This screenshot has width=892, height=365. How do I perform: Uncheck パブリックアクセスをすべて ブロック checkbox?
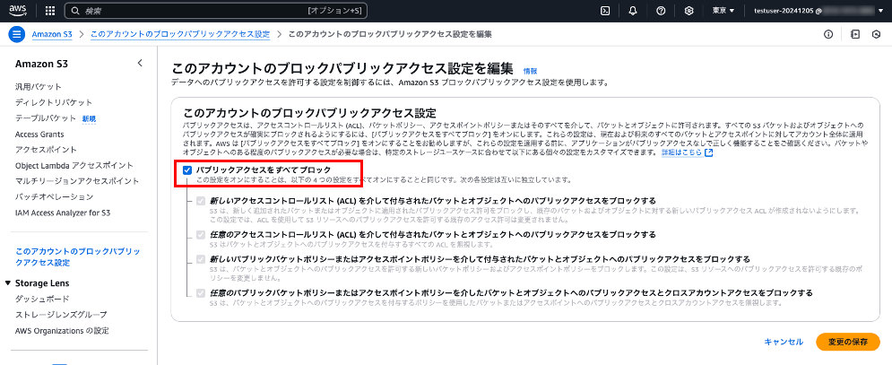click(186, 169)
